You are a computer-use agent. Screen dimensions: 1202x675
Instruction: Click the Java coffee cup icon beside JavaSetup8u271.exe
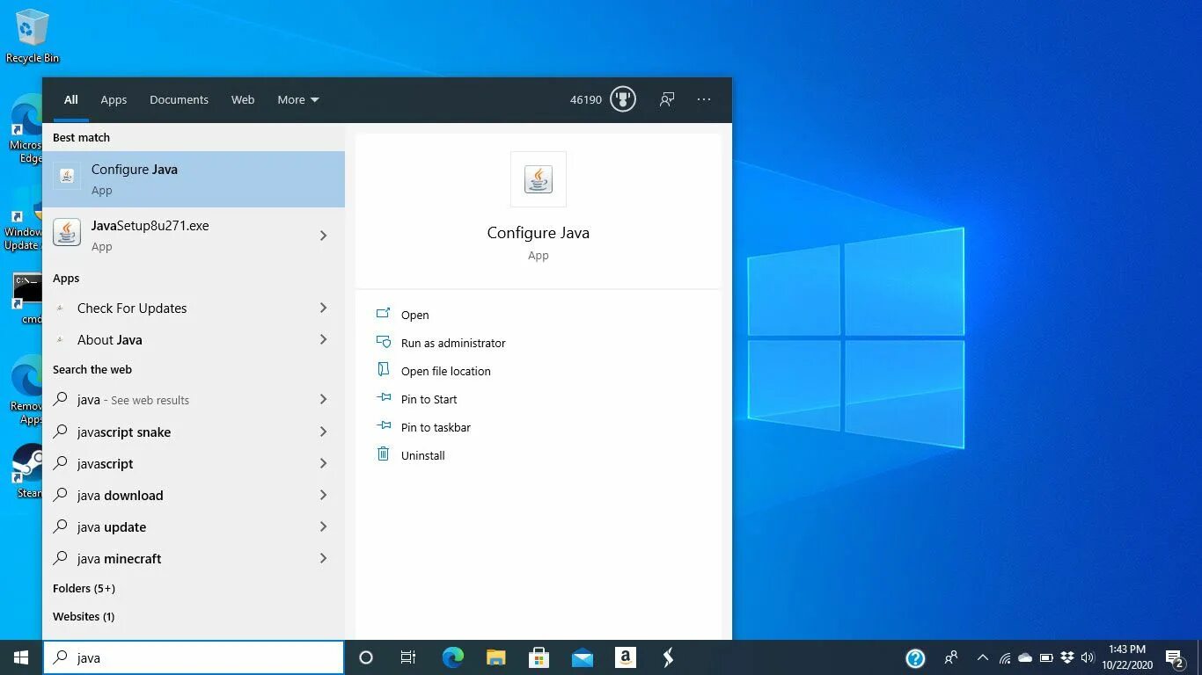[x=67, y=232]
